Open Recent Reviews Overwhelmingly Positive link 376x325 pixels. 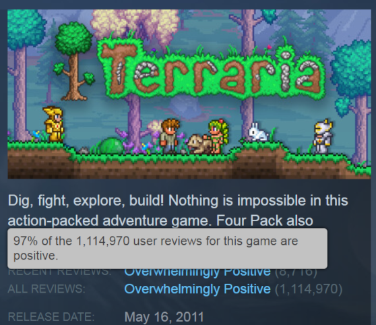[x=197, y=272]
